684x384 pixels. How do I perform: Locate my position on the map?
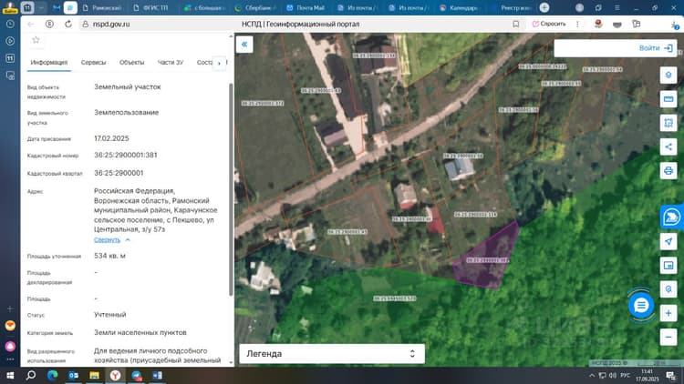point(668,241)
